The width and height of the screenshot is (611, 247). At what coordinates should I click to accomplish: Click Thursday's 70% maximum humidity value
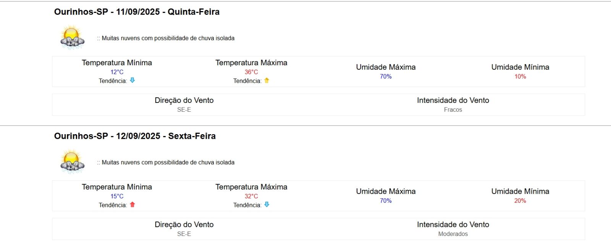[386, 77]
